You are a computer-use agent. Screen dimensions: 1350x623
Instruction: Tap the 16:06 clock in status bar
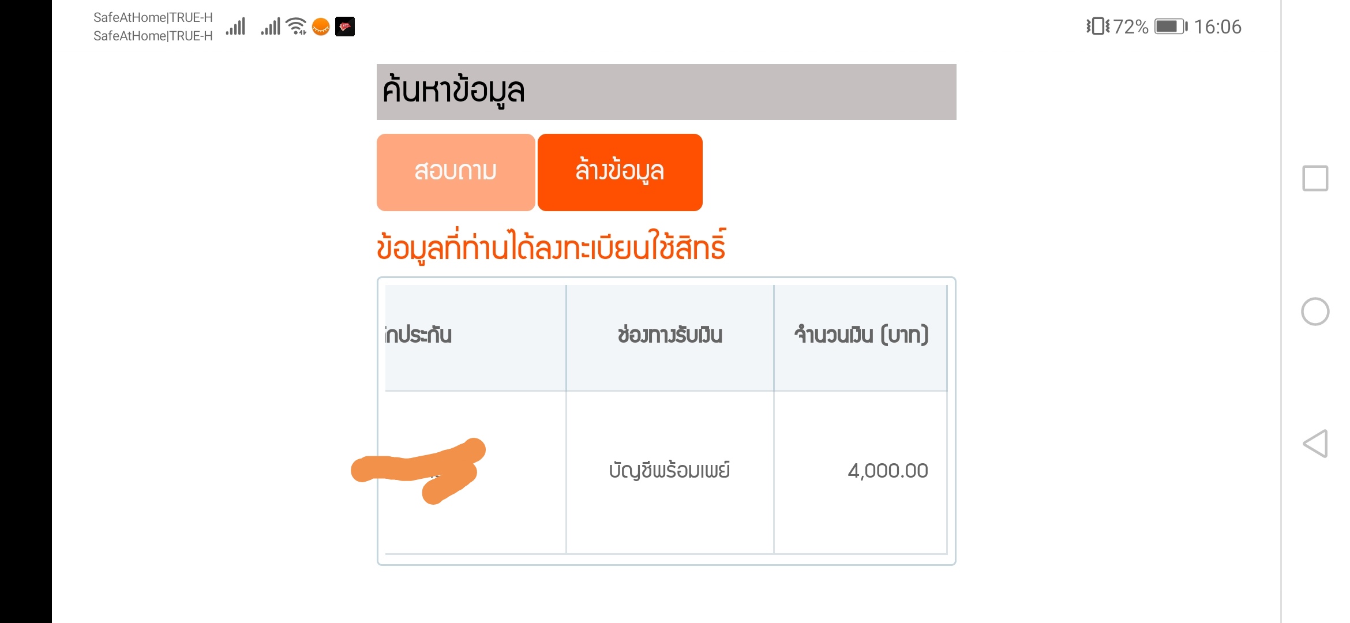pyautogui.click(x=1217, y=27)
